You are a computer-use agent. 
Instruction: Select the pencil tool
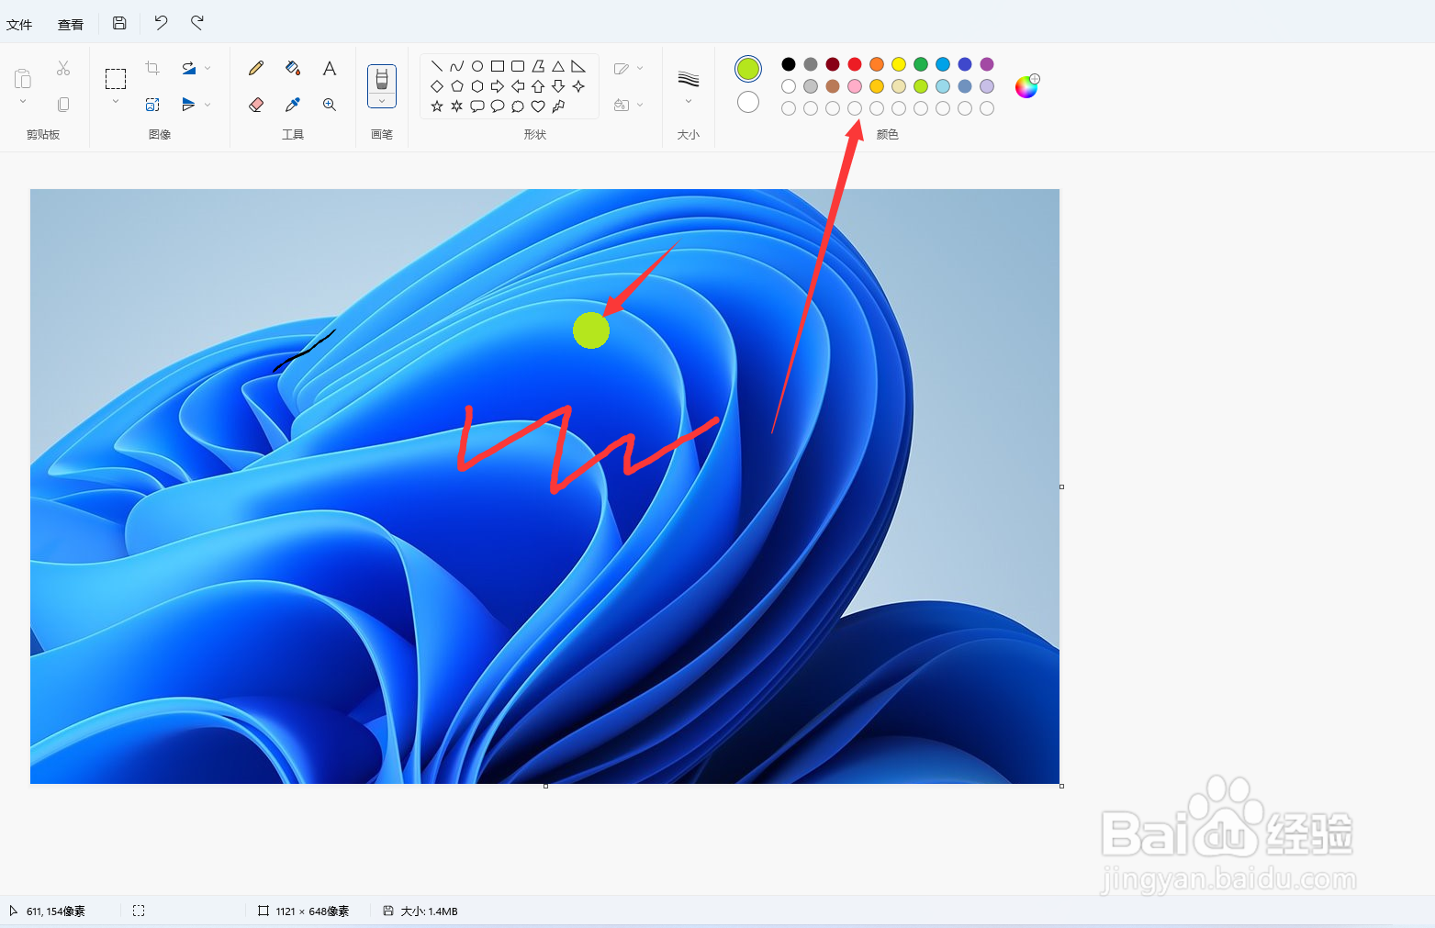(256, 68)
